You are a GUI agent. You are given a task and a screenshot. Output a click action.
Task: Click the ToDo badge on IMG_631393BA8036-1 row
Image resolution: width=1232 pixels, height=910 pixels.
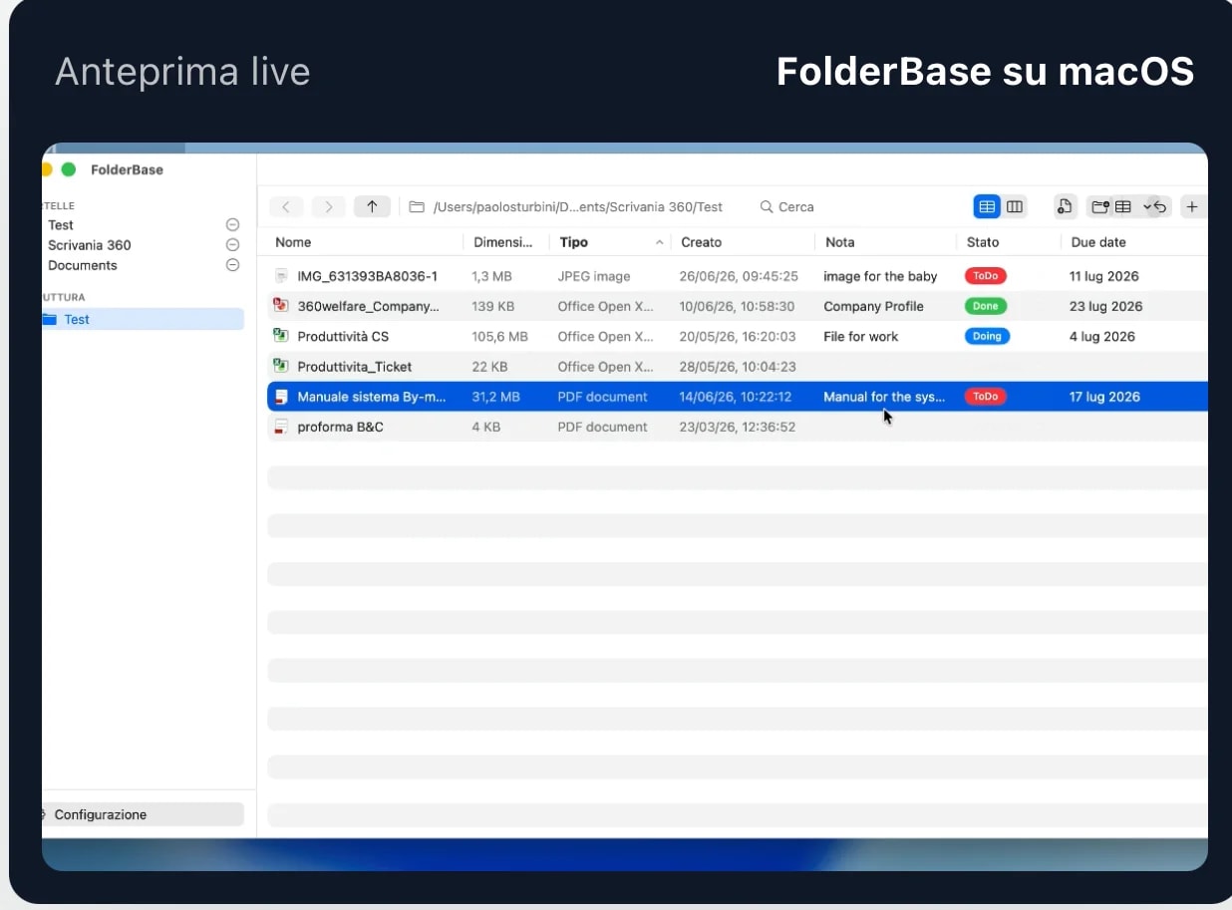985,276
